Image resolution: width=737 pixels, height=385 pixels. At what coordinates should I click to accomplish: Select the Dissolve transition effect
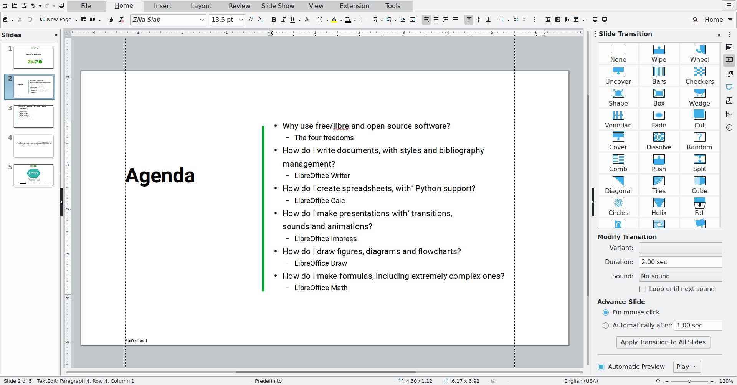659,141
